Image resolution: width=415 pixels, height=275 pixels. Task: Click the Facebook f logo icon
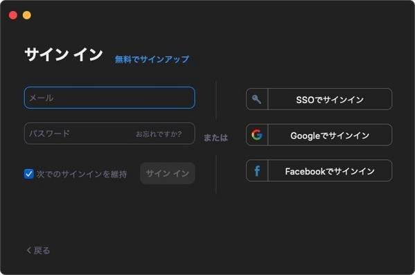point(257,170)
